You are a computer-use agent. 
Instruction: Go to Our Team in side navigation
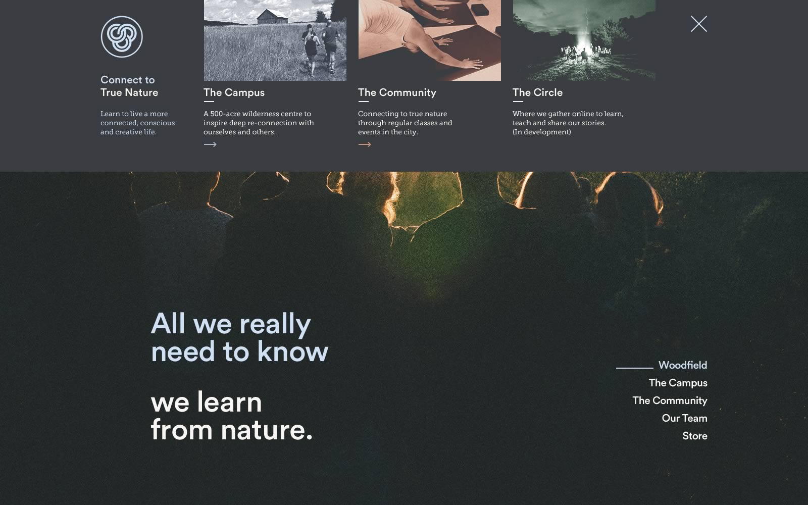[685, 418]
